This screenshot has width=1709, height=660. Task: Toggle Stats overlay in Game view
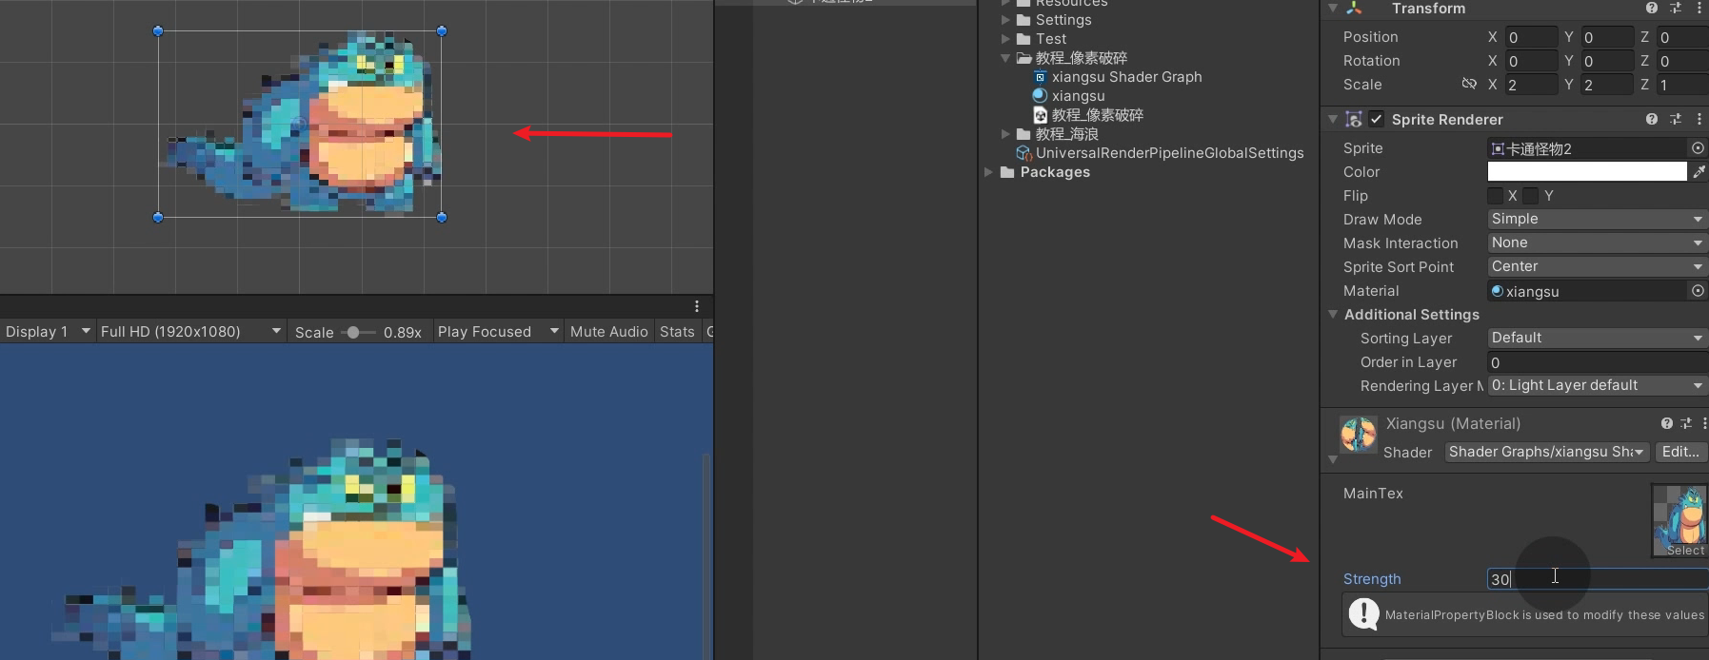click(x=677, y=331)
